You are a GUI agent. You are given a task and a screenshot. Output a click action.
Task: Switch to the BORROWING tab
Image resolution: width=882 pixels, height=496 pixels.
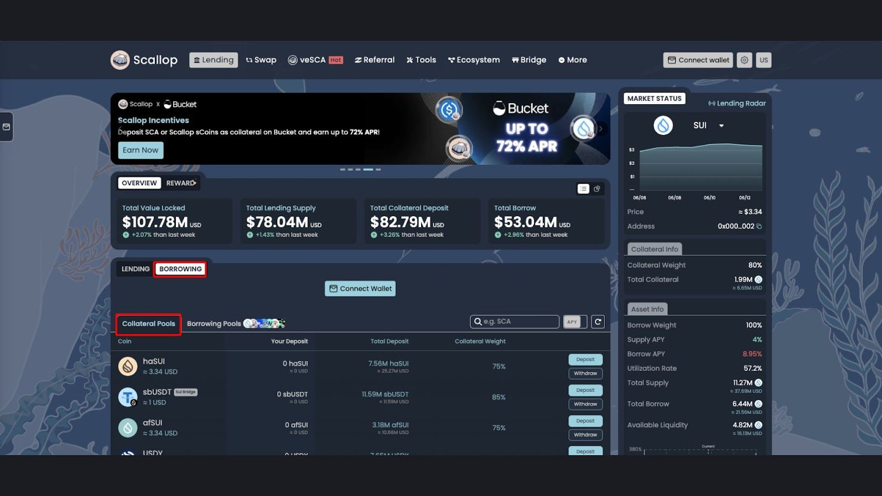pyautogui.click(x=180, y=269)
